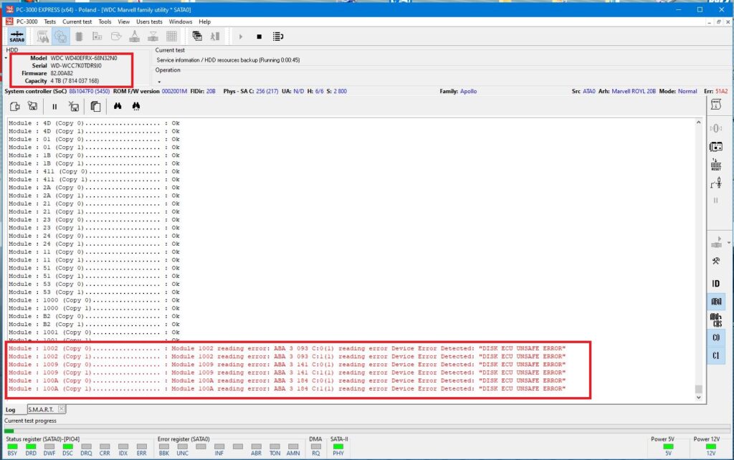Open the Help menu
Viewport: 734px width, 460px height.
tap(204, 21)
